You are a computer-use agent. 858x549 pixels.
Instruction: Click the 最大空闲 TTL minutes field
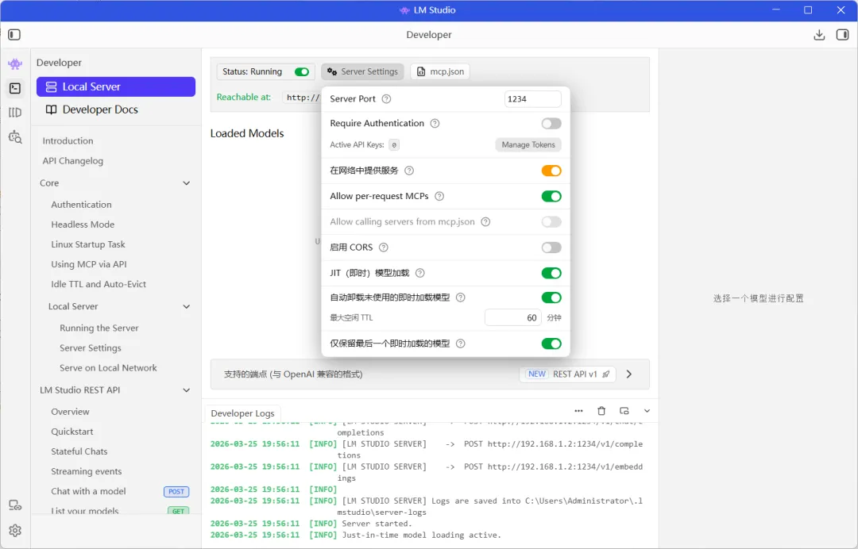click(512, 318)
